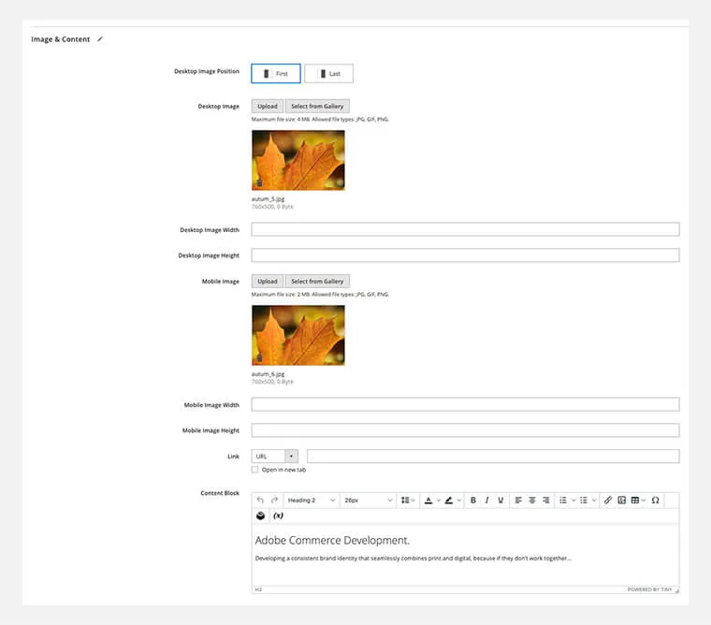Click the pencil icon beside Image & Content
The image size is (711, 625).
coord(100,39)
